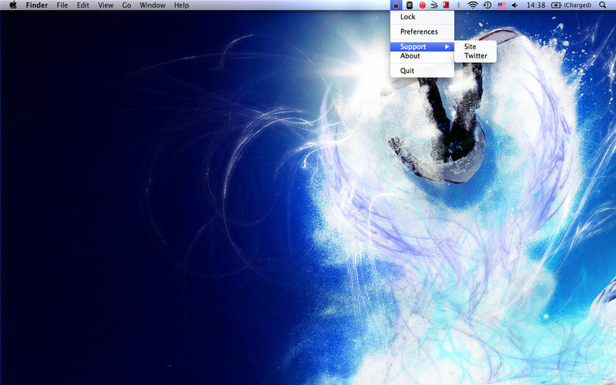
Task: Click the Bluetooth icon in the menu bar
Action: point(459,5)
